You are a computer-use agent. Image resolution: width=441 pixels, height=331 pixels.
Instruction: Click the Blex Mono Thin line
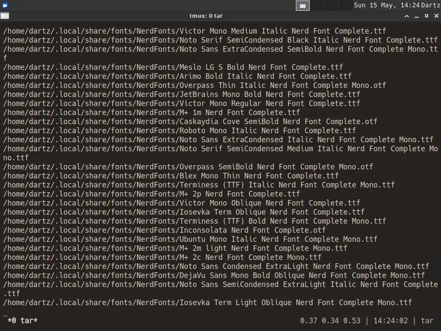(171, 176)
